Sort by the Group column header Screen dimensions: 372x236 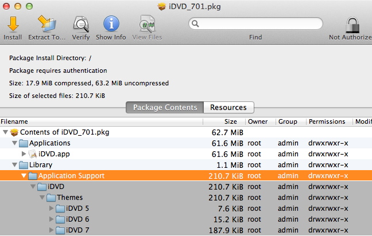coord(291,121)
